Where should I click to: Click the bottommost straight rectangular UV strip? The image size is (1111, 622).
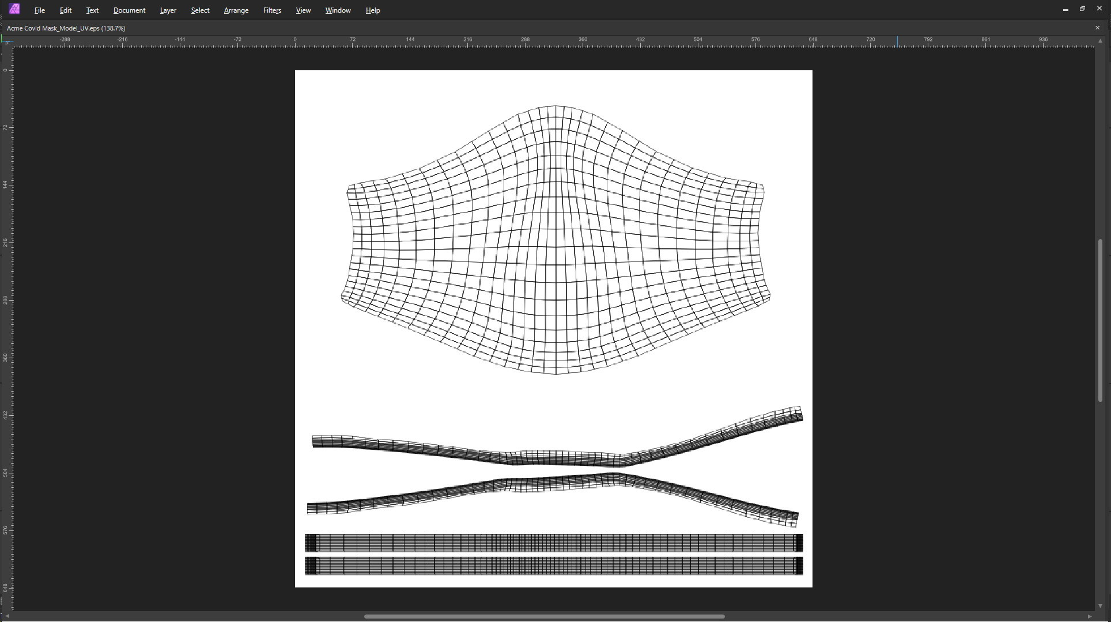pyautogui.click(x=554, y=566)
